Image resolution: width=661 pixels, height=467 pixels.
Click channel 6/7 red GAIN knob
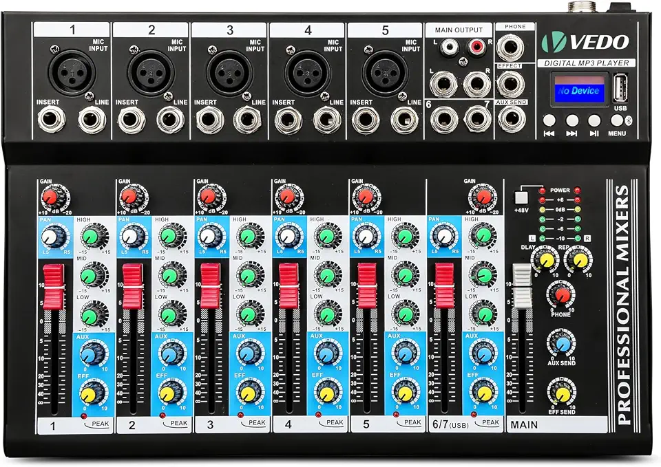pyautogui.click(x=483, y=196)
